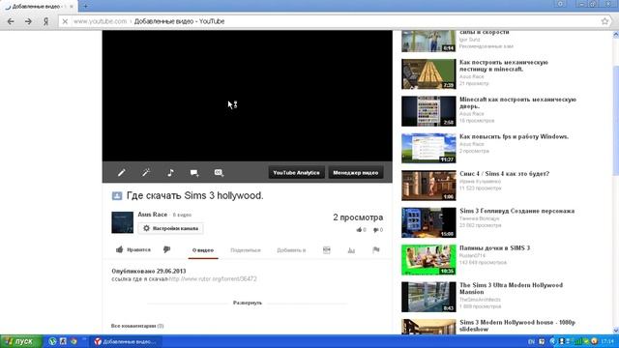
Task: Open the transcript icon next to Добавить в
Action: click(327, 249)
